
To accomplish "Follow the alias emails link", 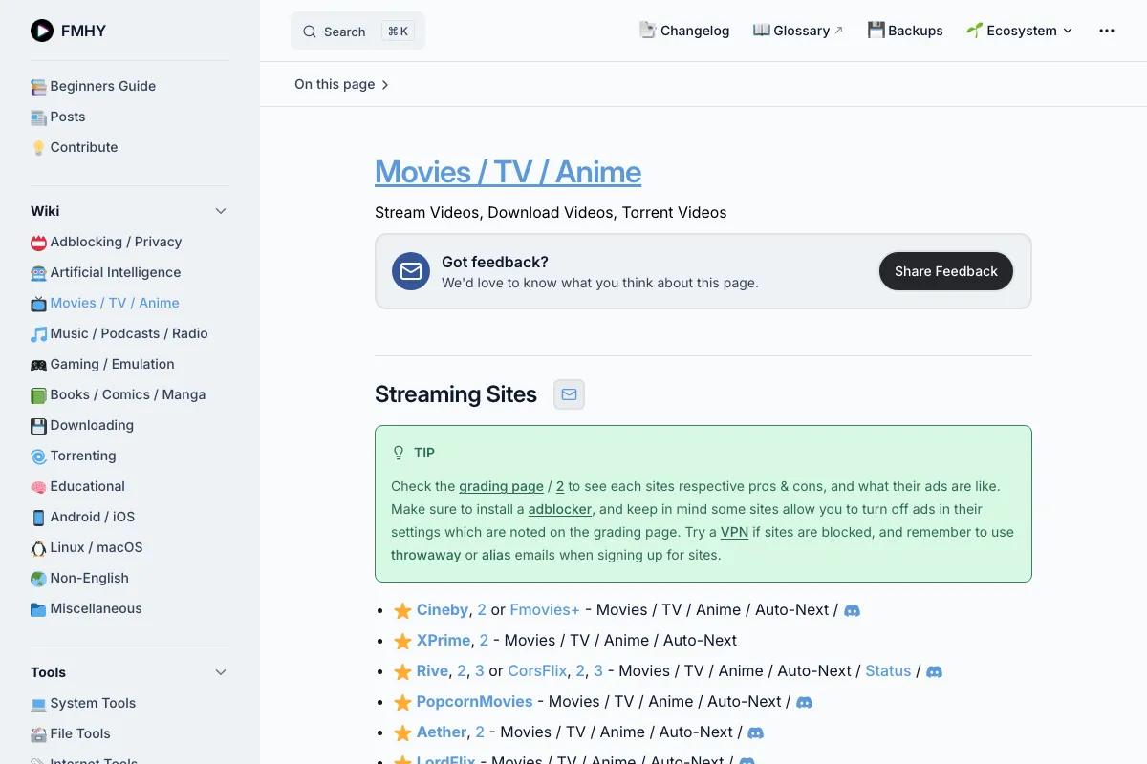I will (x=496, y=555).
